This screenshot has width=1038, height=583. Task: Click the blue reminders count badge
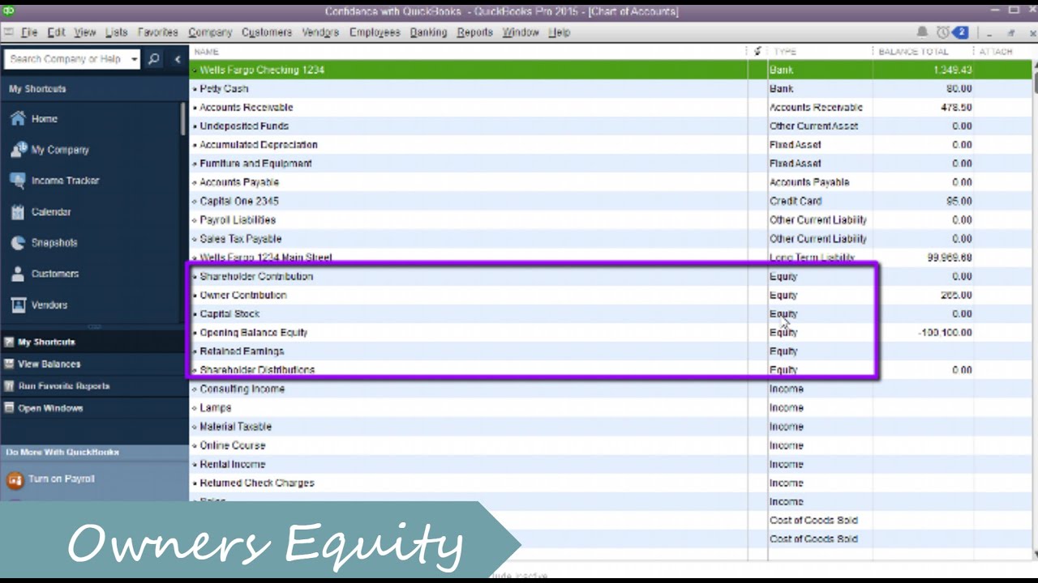[961, 32]
